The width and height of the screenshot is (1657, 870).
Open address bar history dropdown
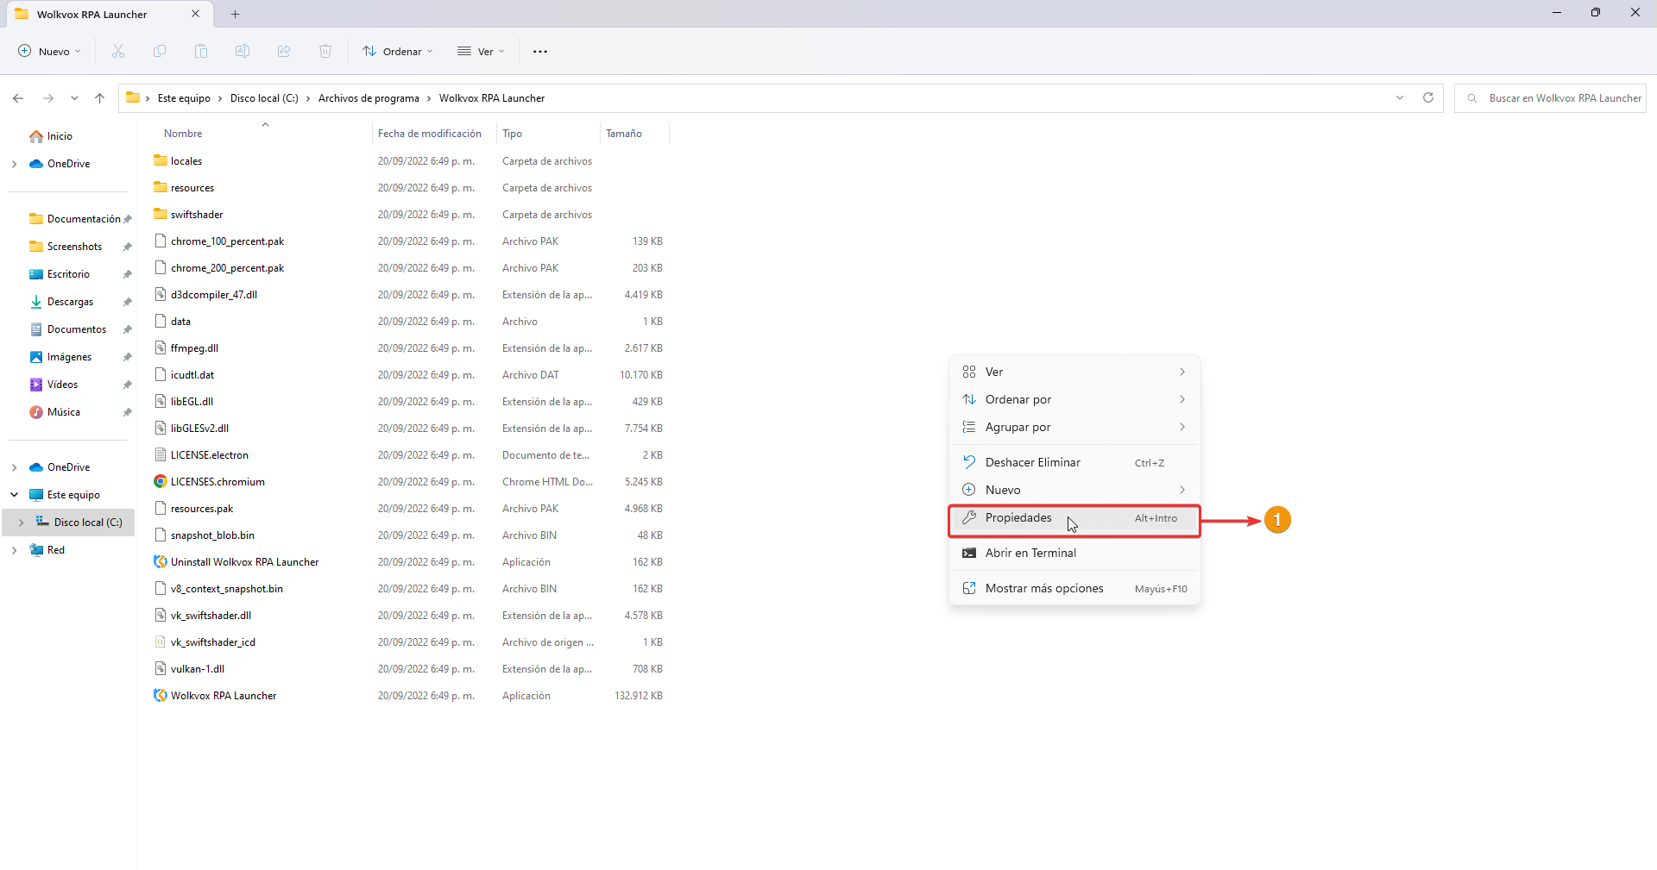1400,97
